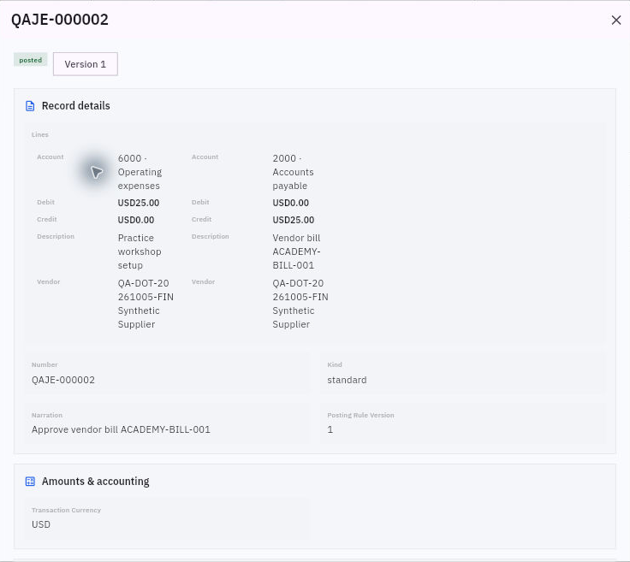
Task: Click the Amounts & accounting calculator icon
Action: click(x=30, y=481)
